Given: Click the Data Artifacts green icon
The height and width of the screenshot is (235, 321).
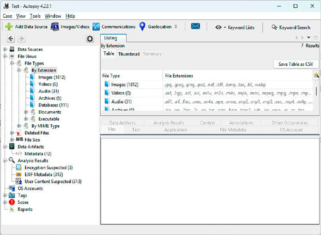Looking at the screenshot, I should (x=12, y=146).
